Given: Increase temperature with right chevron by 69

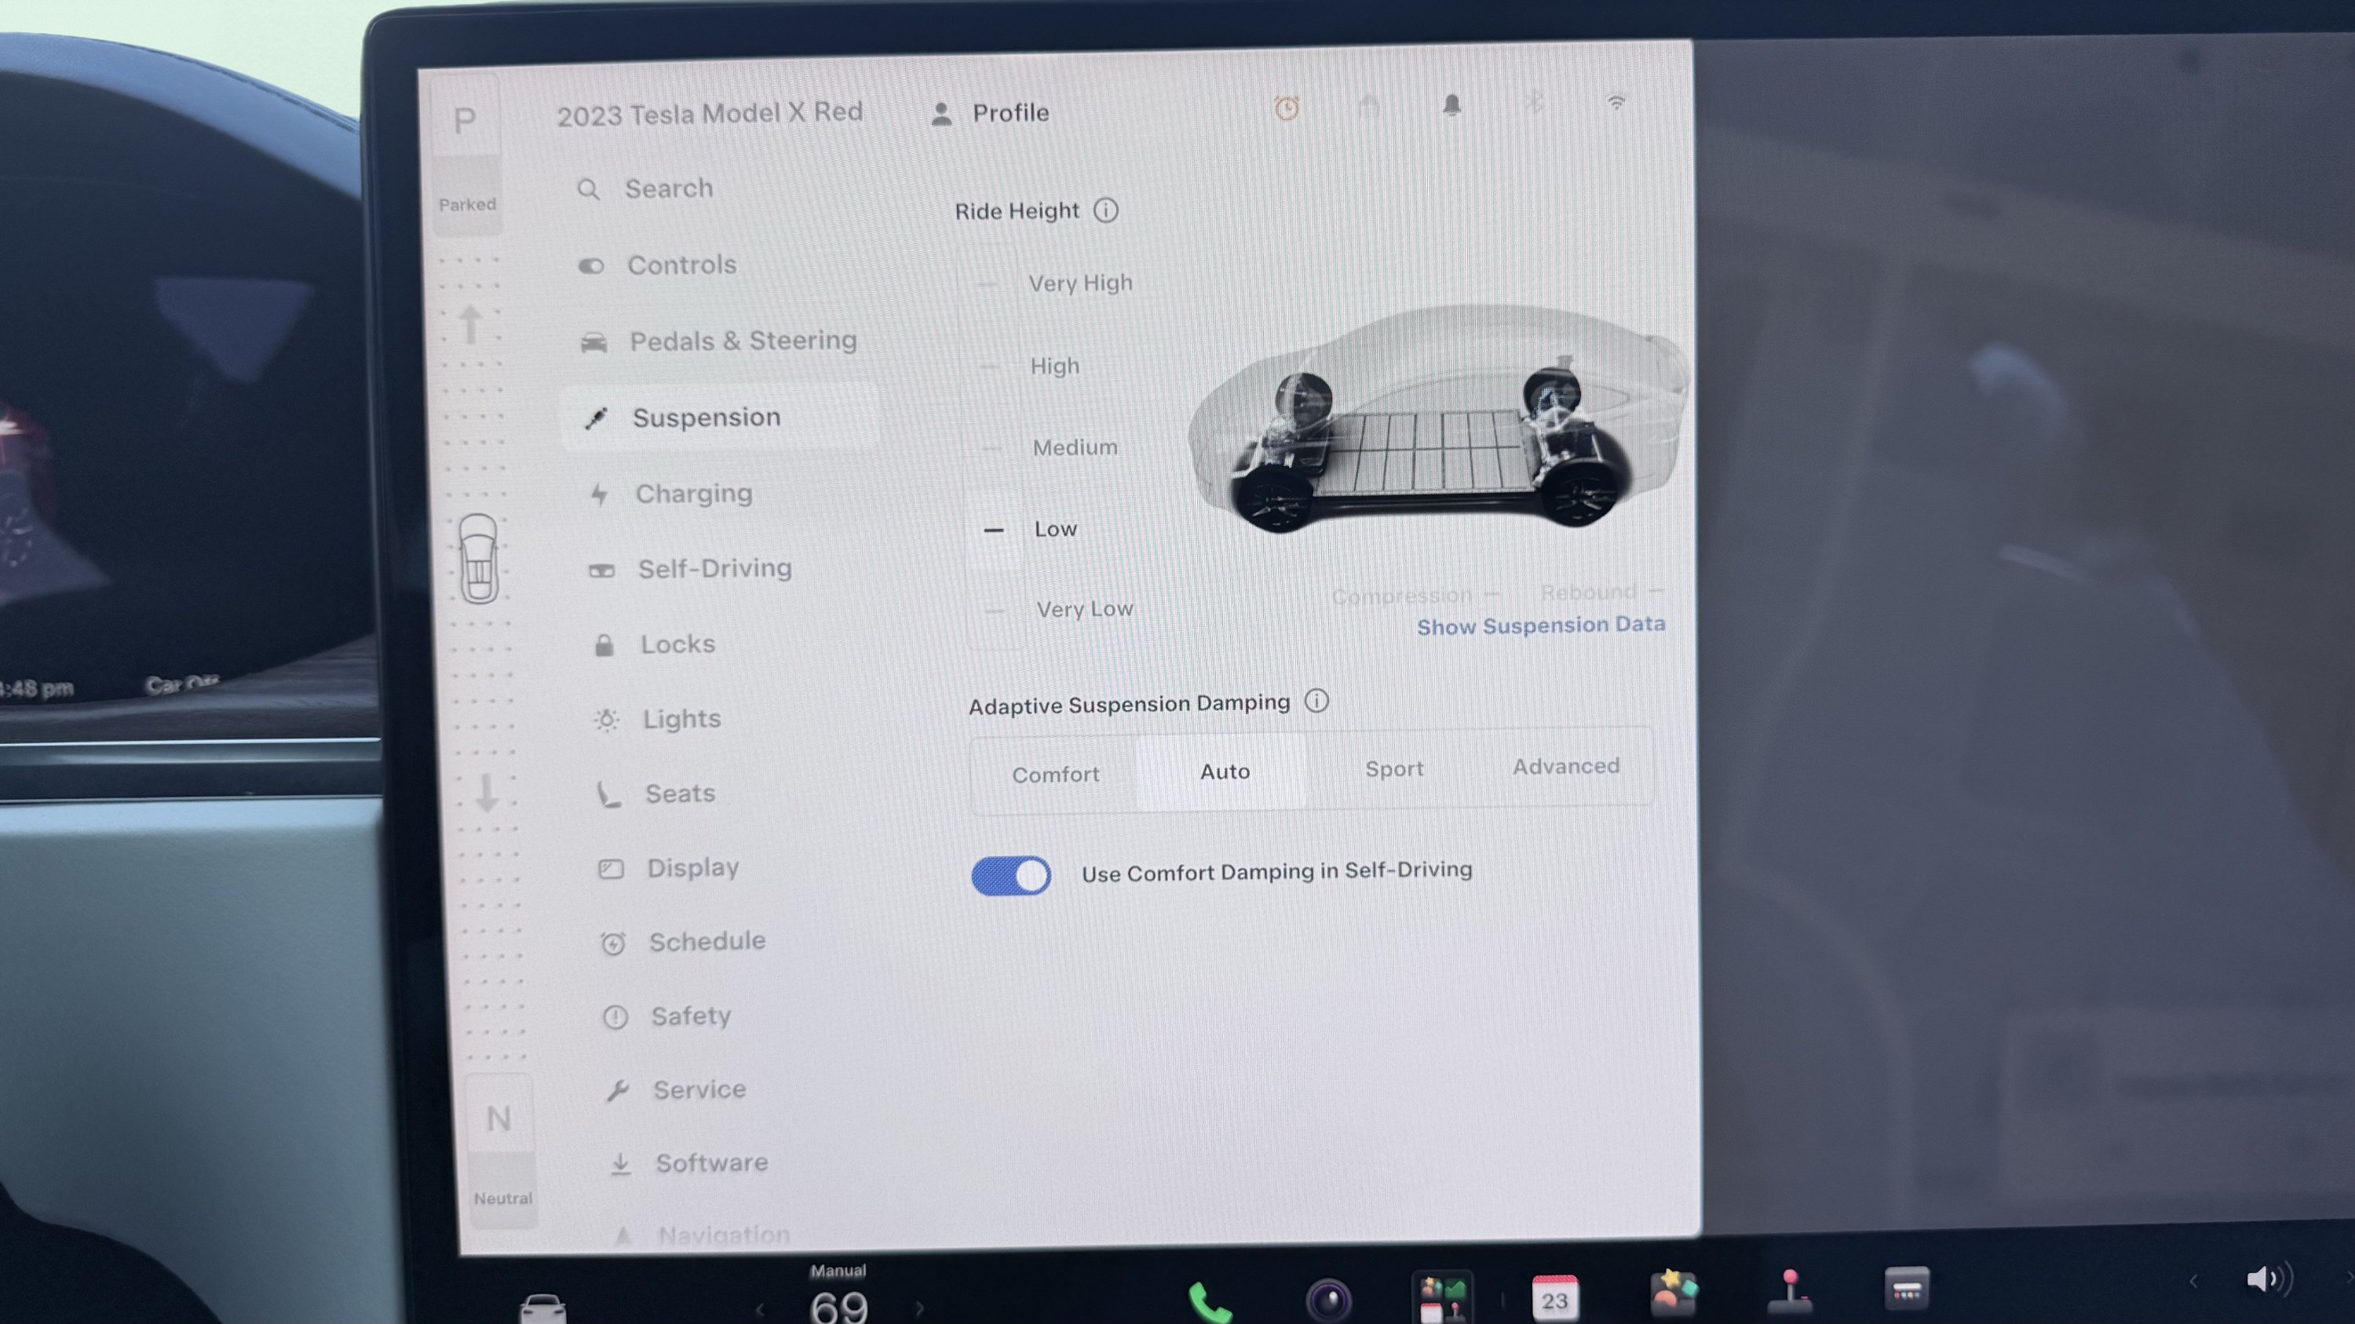Looking at the screenshot, I should [918, 1308].
